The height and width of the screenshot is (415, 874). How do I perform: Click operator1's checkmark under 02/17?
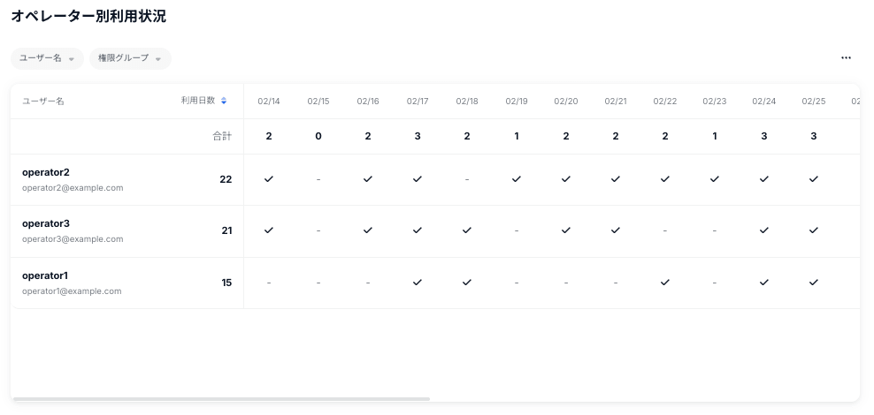click(x=418, y=283)
